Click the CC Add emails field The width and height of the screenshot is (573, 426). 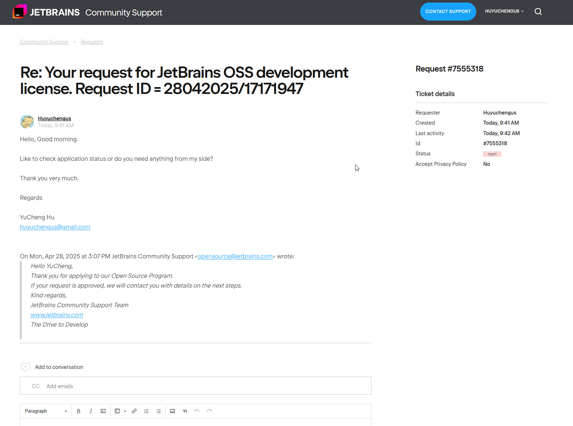pyautogui.click(x=195, y=386)
